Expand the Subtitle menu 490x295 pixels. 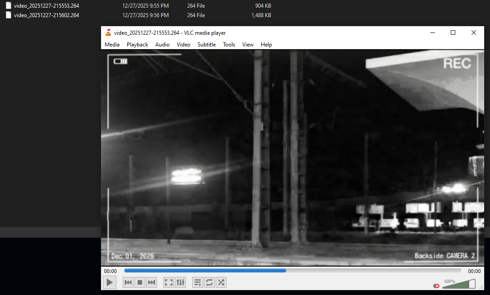[207, 45]
